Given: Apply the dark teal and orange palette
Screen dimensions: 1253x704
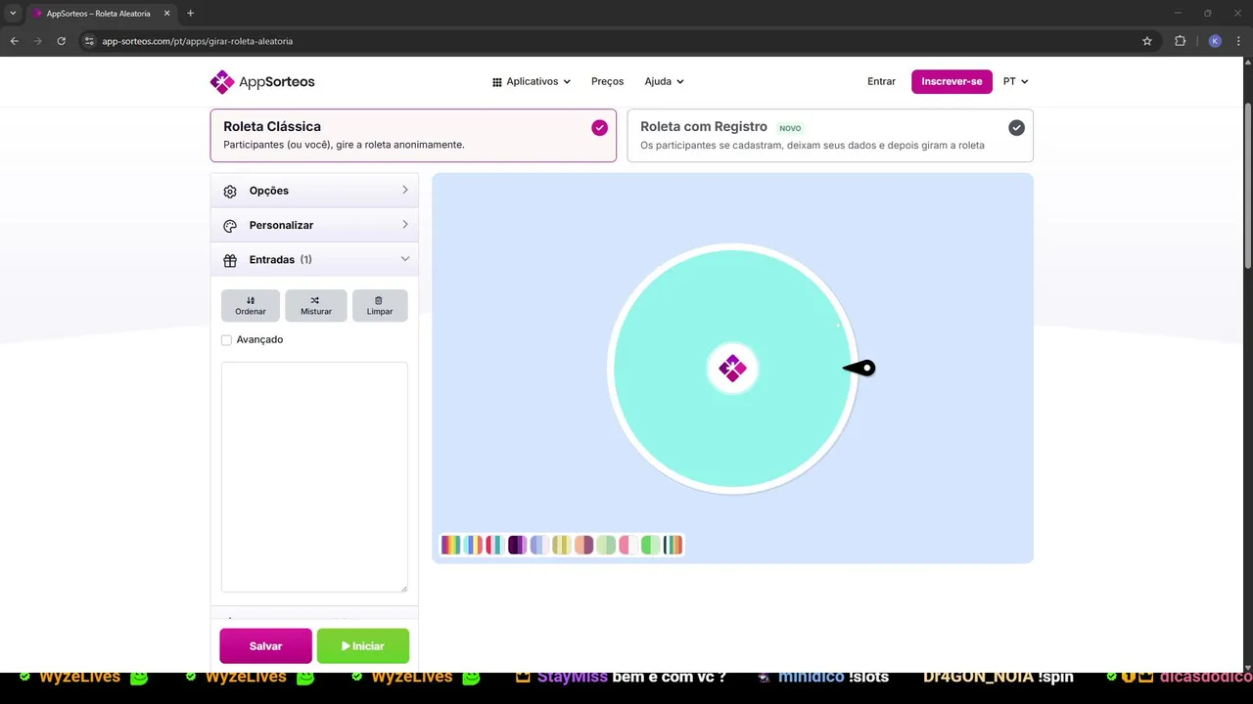Looking at the screenshot, I should click(673, 546).
